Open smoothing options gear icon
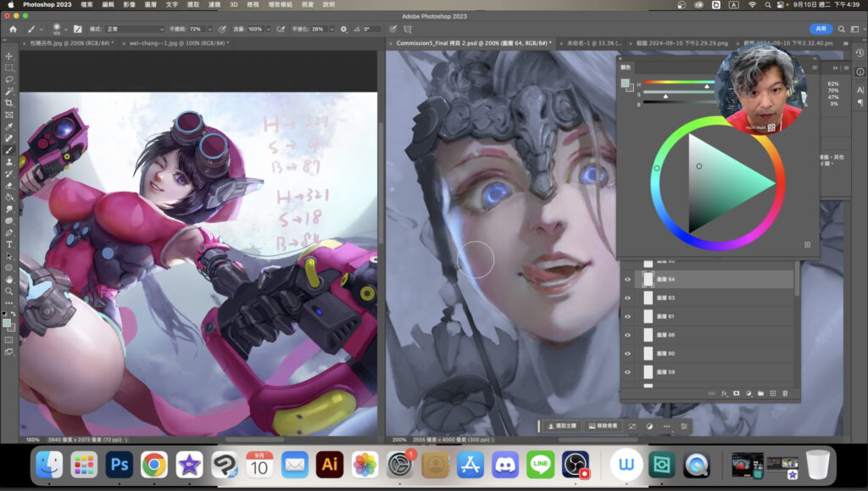The height and width of the screenshot is (491, 868). [x=344, y=29]
